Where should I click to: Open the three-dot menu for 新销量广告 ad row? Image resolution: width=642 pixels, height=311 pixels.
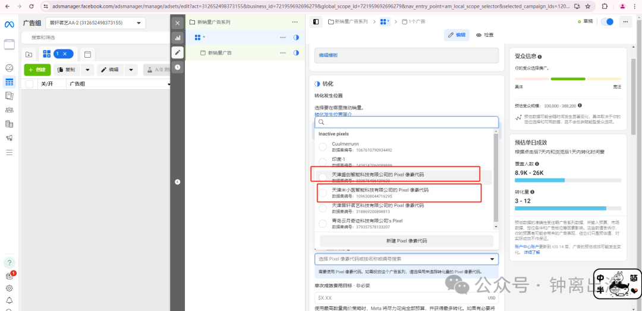[283, 53]
